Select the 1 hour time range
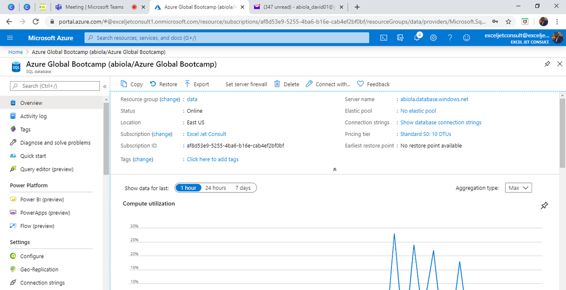This screenshot has height=290, width=566. (188, 188)
